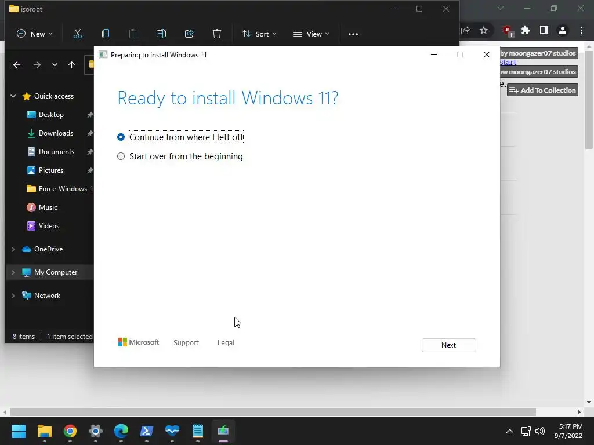
Task: Click the Next button in setup
Action: click(x=448, y=345)
